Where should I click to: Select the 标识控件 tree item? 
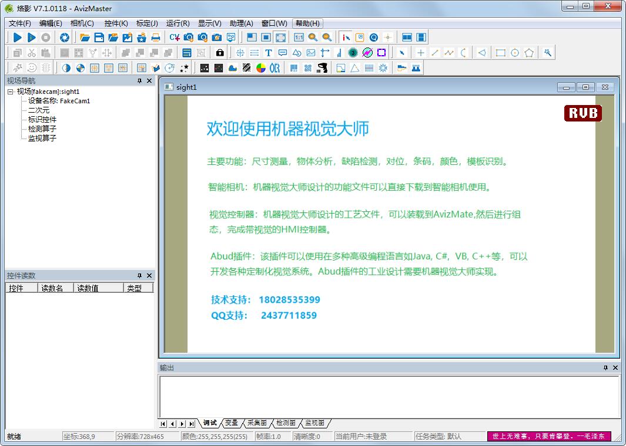tap(42, 120)
